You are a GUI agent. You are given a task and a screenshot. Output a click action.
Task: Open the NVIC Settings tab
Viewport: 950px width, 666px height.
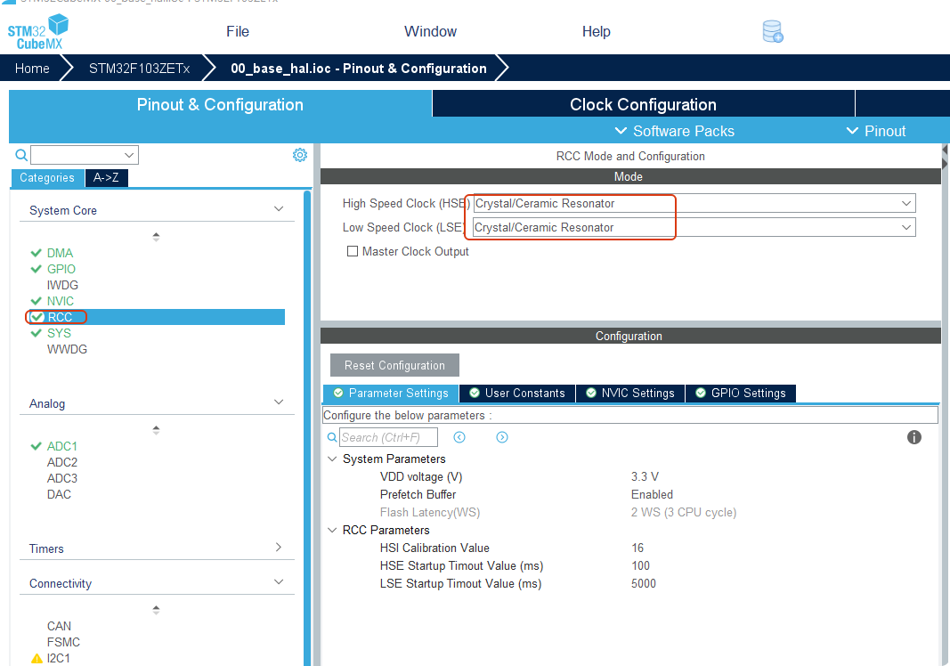tap(630, 394)
